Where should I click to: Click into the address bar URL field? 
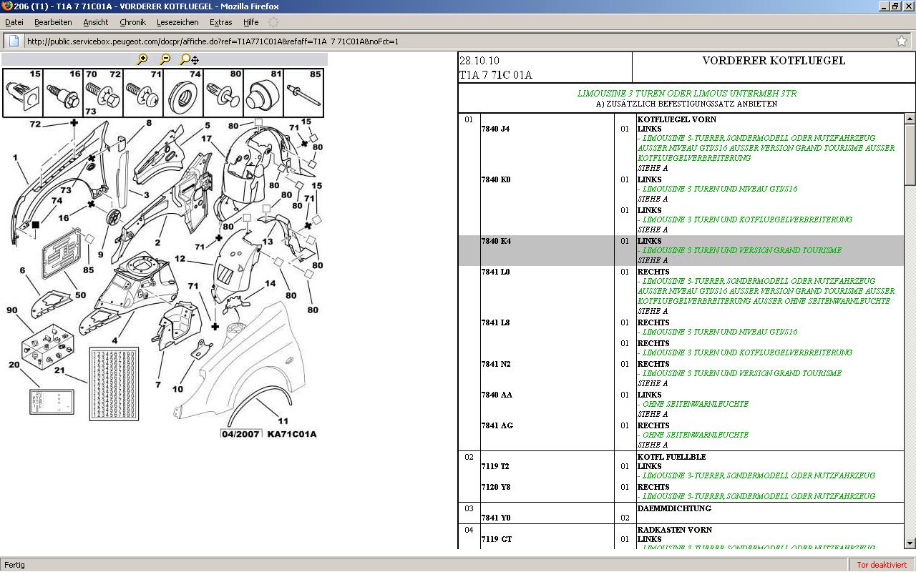click(429, 41)
